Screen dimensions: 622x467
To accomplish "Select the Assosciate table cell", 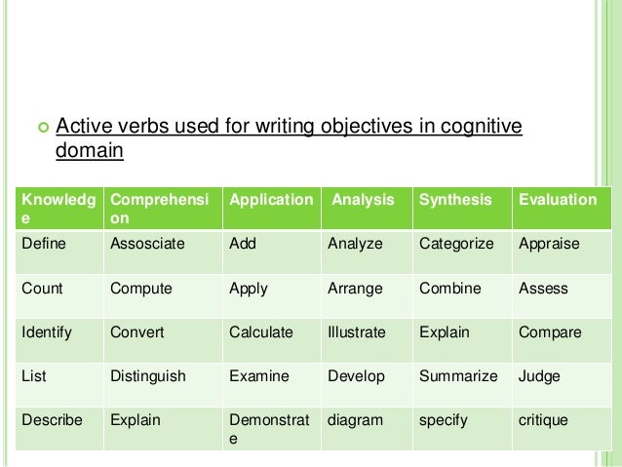I will (x=163, y=252).
